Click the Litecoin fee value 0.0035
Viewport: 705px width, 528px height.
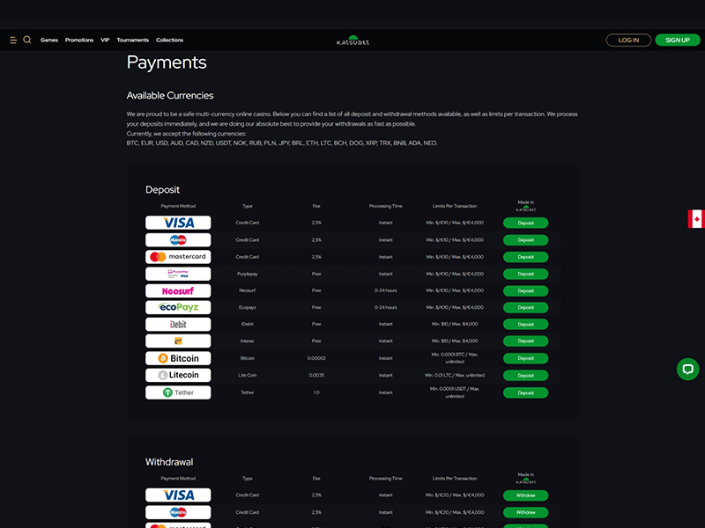pos(316,375)
